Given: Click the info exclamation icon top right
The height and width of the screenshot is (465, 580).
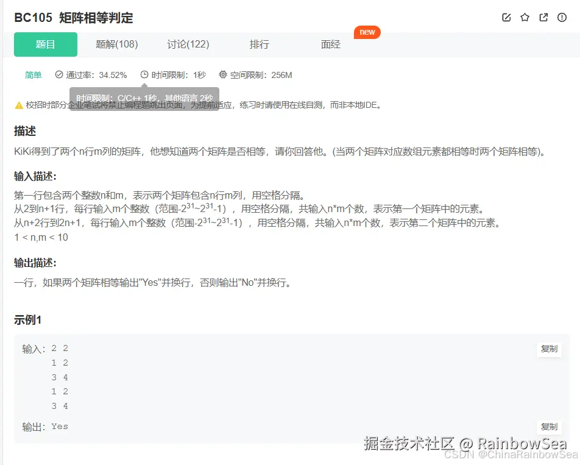Looking at the screenshot, I should (x=561, y=18).
